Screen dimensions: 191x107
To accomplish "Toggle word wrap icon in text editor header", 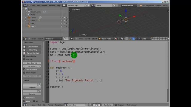I will click(96, 105).
